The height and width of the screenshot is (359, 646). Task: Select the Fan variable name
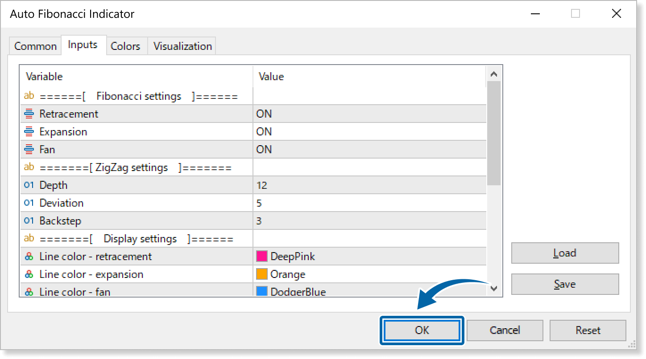tap(47, 150)
